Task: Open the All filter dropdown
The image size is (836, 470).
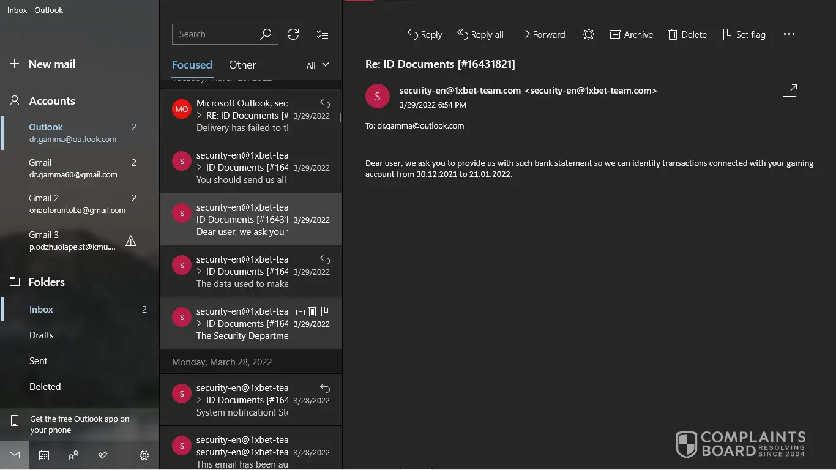Action: click(318, 65)
